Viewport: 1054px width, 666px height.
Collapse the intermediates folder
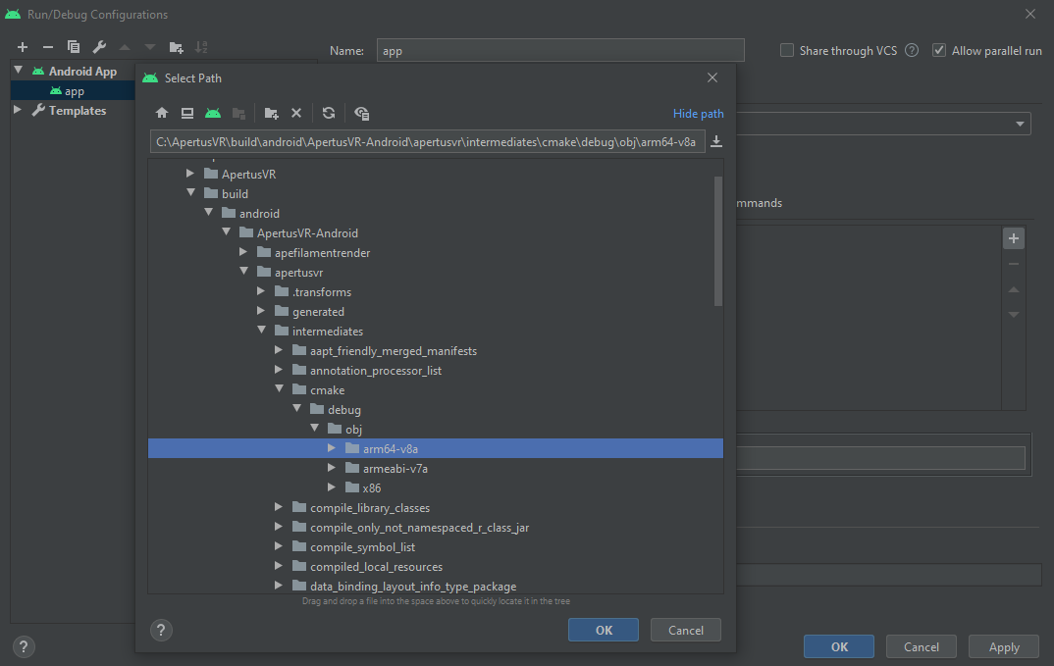(x=261, y=330)
